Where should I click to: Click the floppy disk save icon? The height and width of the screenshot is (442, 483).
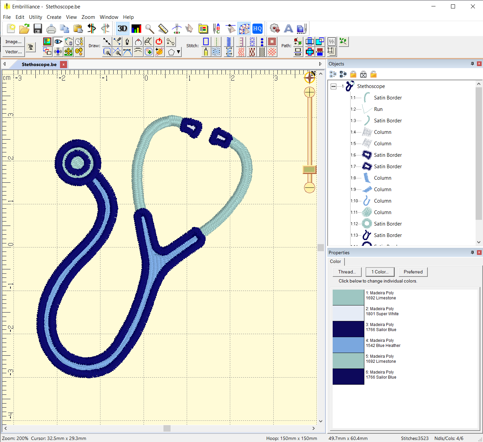(x=38, y=29)
